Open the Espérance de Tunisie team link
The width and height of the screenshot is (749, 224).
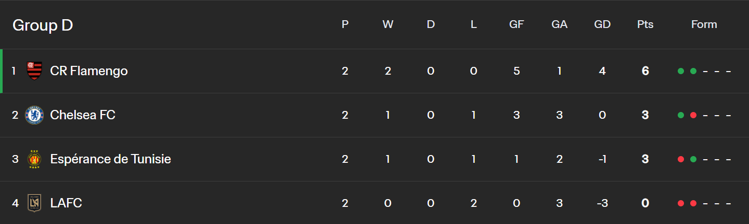click(110, 159)
